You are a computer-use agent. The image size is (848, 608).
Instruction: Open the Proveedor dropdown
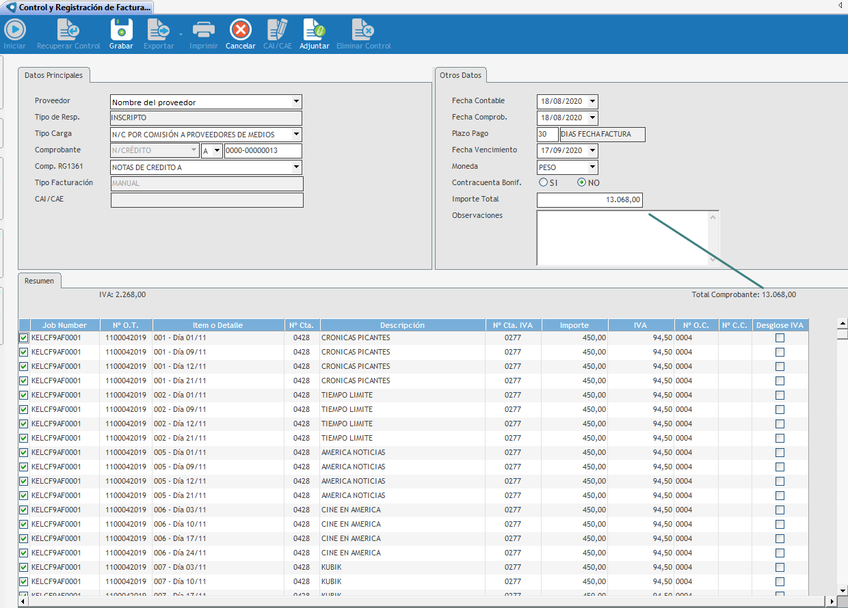click(296, 102)
